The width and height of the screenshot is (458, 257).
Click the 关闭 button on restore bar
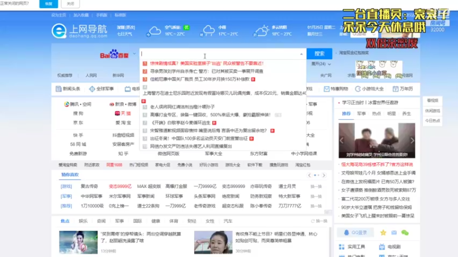point(70,4)
